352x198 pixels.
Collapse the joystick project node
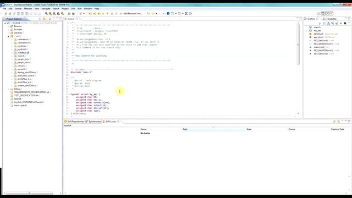coord(5,23)
